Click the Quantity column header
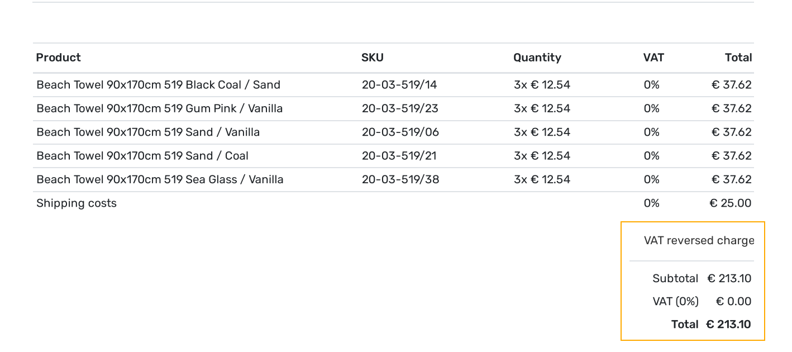This screenshot has width=792, height=352. click(x=537, y=58)
